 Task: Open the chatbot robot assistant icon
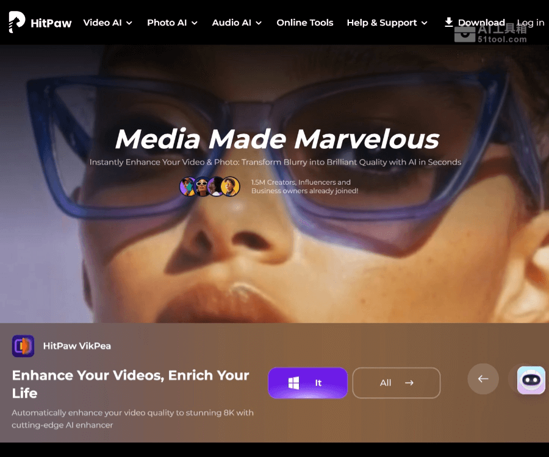(531, 380)
